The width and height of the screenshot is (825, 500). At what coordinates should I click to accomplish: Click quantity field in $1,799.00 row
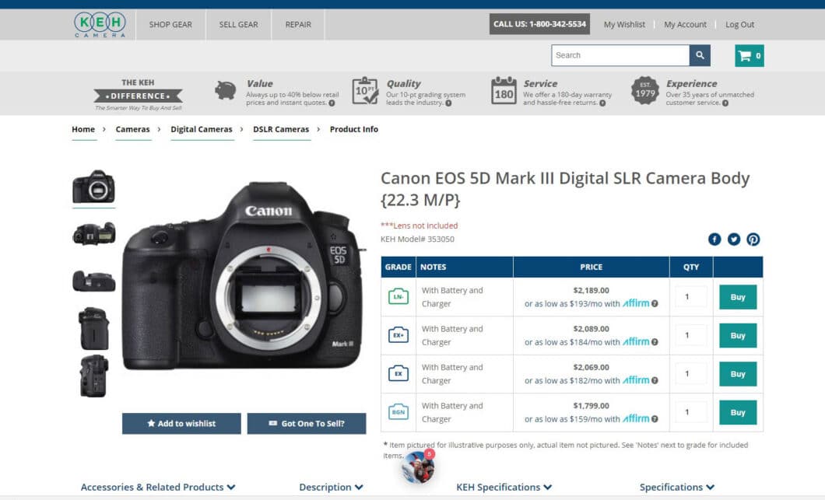pos(691,411)
